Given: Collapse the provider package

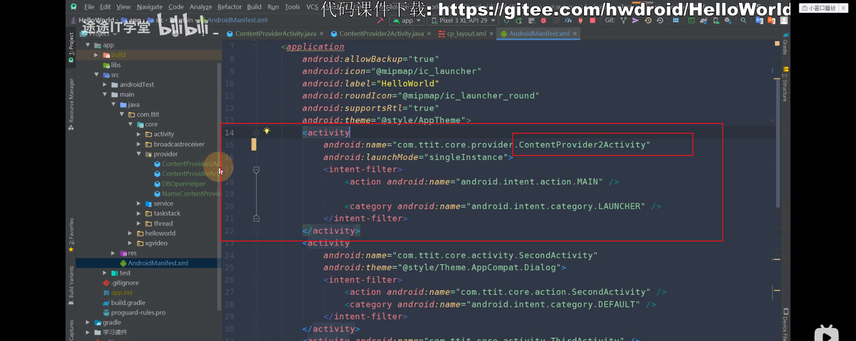Looking at the screenshot, I should (139, 154).
